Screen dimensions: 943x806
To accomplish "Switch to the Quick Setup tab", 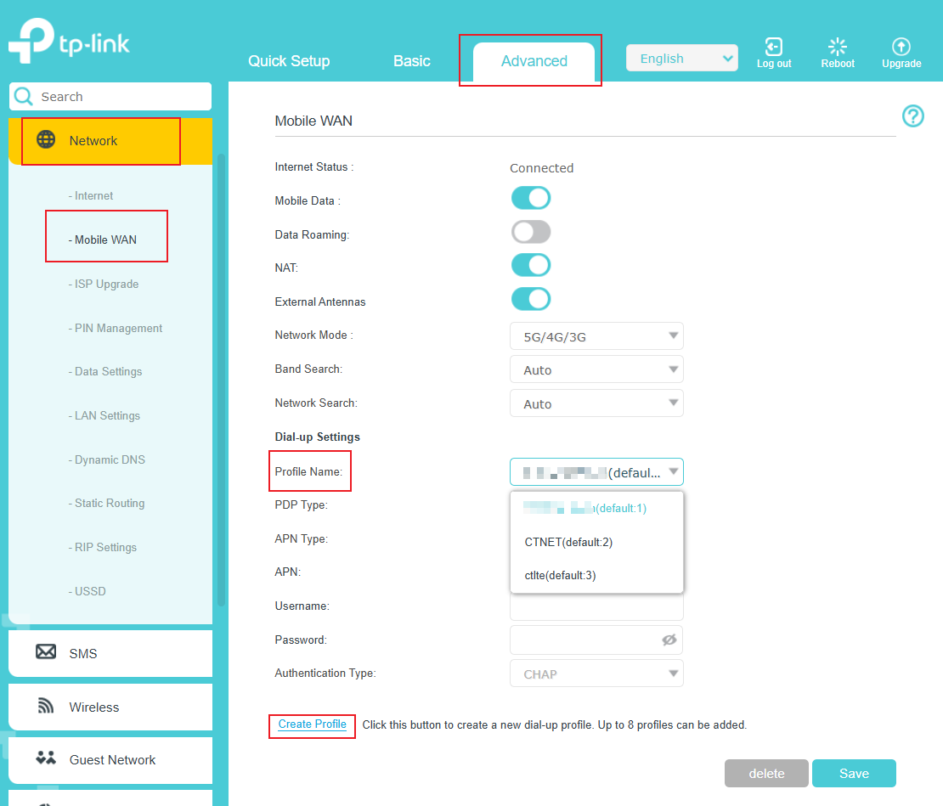I will coord(289,61).
